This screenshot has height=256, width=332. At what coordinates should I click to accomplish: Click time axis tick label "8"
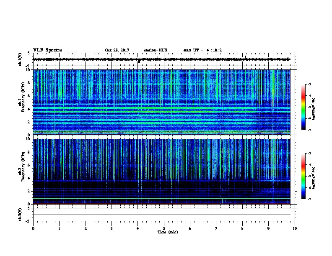242,228
